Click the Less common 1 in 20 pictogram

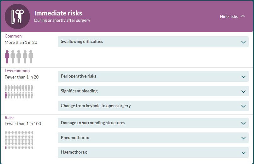(x=19, y=92)
